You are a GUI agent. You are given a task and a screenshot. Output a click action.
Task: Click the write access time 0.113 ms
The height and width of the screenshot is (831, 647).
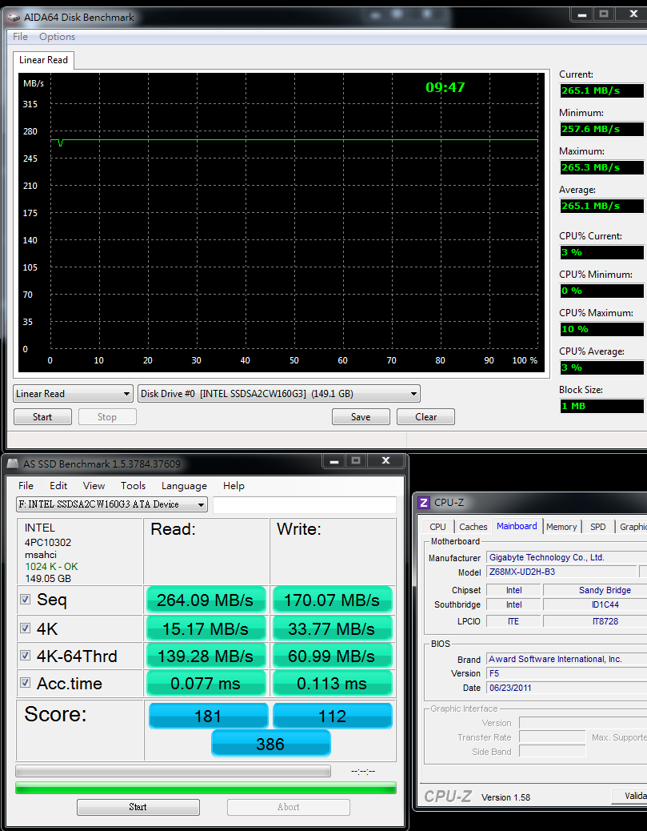click(332, 684)
